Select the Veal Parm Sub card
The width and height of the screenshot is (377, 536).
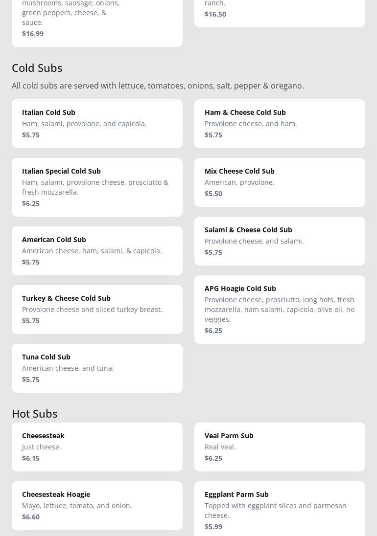(x=280, y=447)
